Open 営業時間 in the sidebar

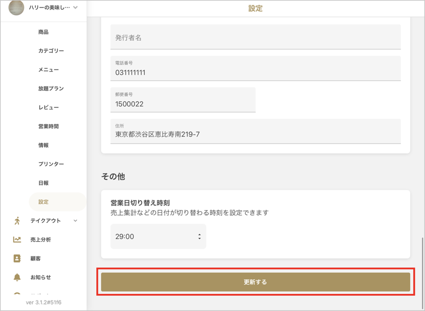(49, 126)
